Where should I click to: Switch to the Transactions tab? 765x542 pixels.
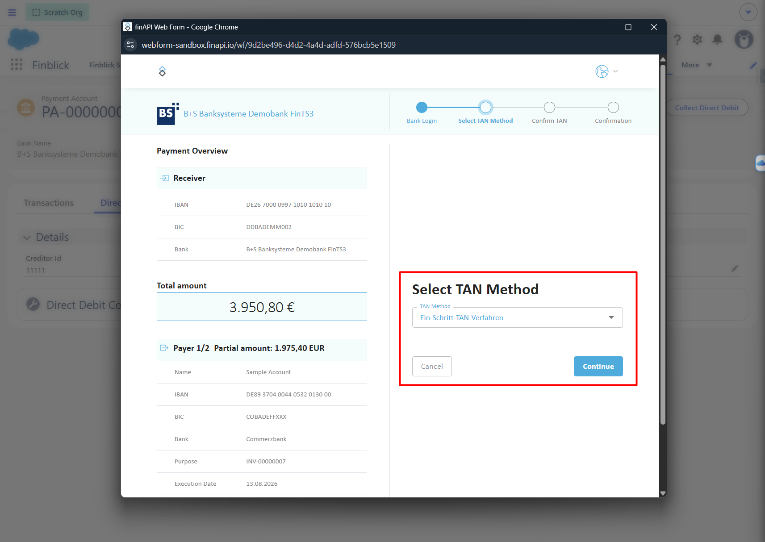click(49, 203)
